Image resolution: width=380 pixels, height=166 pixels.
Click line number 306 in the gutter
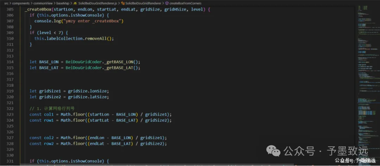click(x=10, y=15)
